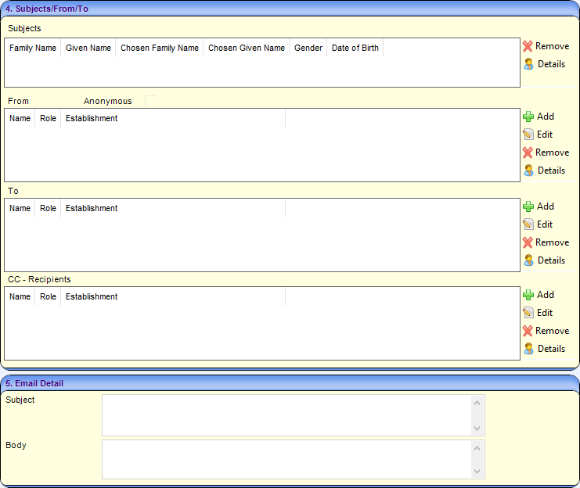Remove the selected From entry

(x=528, y=152)
